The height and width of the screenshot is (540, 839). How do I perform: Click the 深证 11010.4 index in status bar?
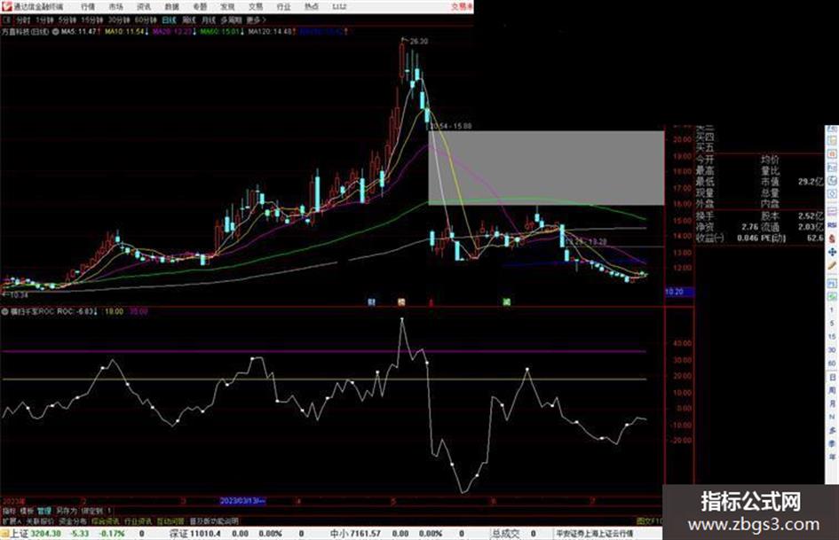click(x=195, y=534)
